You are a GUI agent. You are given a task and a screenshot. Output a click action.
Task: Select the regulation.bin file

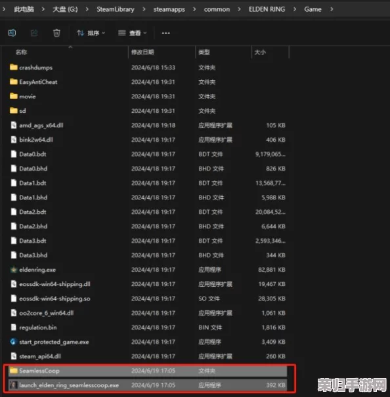[x=33, y=327]
